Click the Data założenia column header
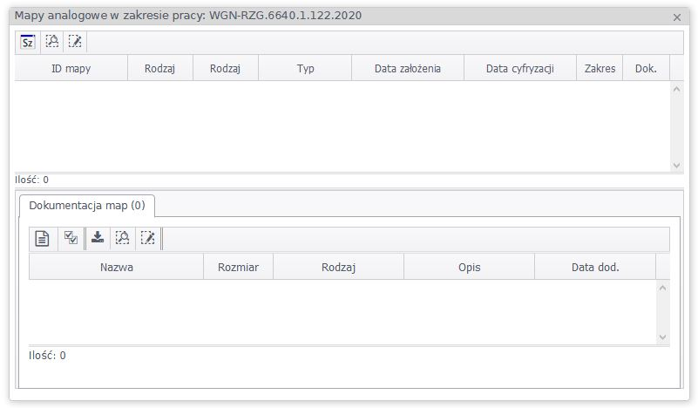The height and width of the screenshot is (408, 698). pos(407,69)
